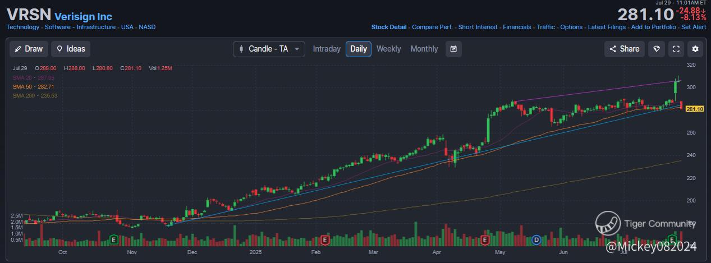Open the Latest Filings link
The height and width of the screenshot is (263, 711).
[x=607, y=27]
